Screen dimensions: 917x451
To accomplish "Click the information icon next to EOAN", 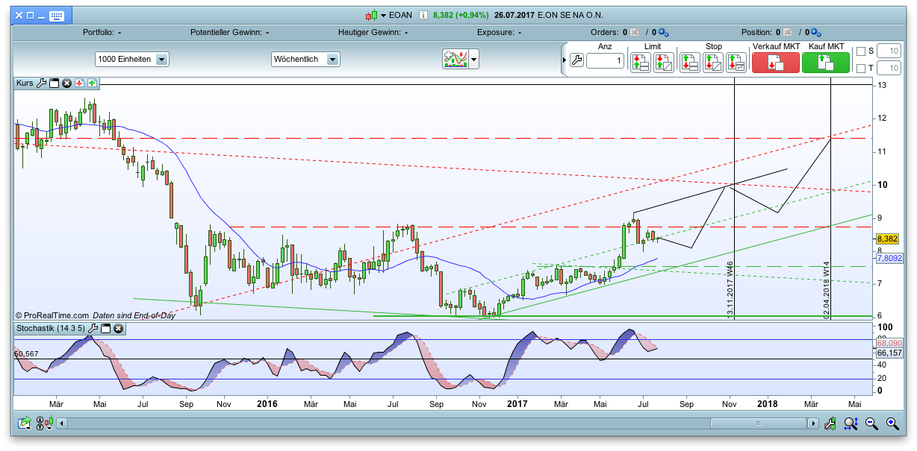I will tap(423, 15).
